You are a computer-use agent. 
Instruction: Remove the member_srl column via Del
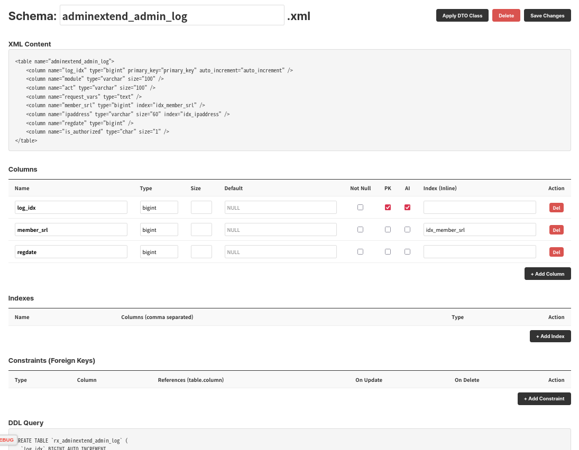(556, 230)
